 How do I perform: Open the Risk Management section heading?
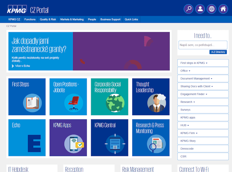point(138,169)
